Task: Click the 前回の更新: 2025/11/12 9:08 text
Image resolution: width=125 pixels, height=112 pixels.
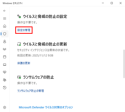Action: click(35, 55)
